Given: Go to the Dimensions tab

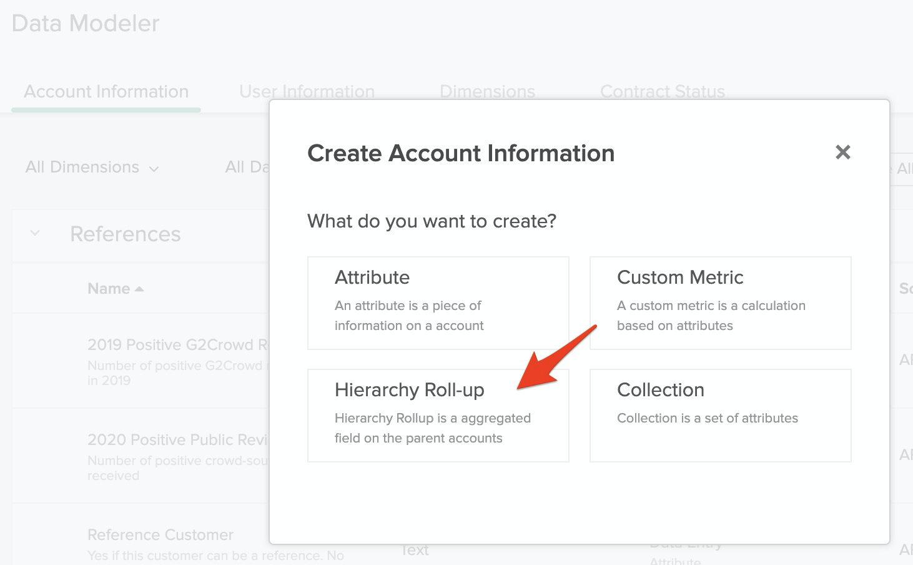Looking at the screenshot, I should [x=487, y=92].
